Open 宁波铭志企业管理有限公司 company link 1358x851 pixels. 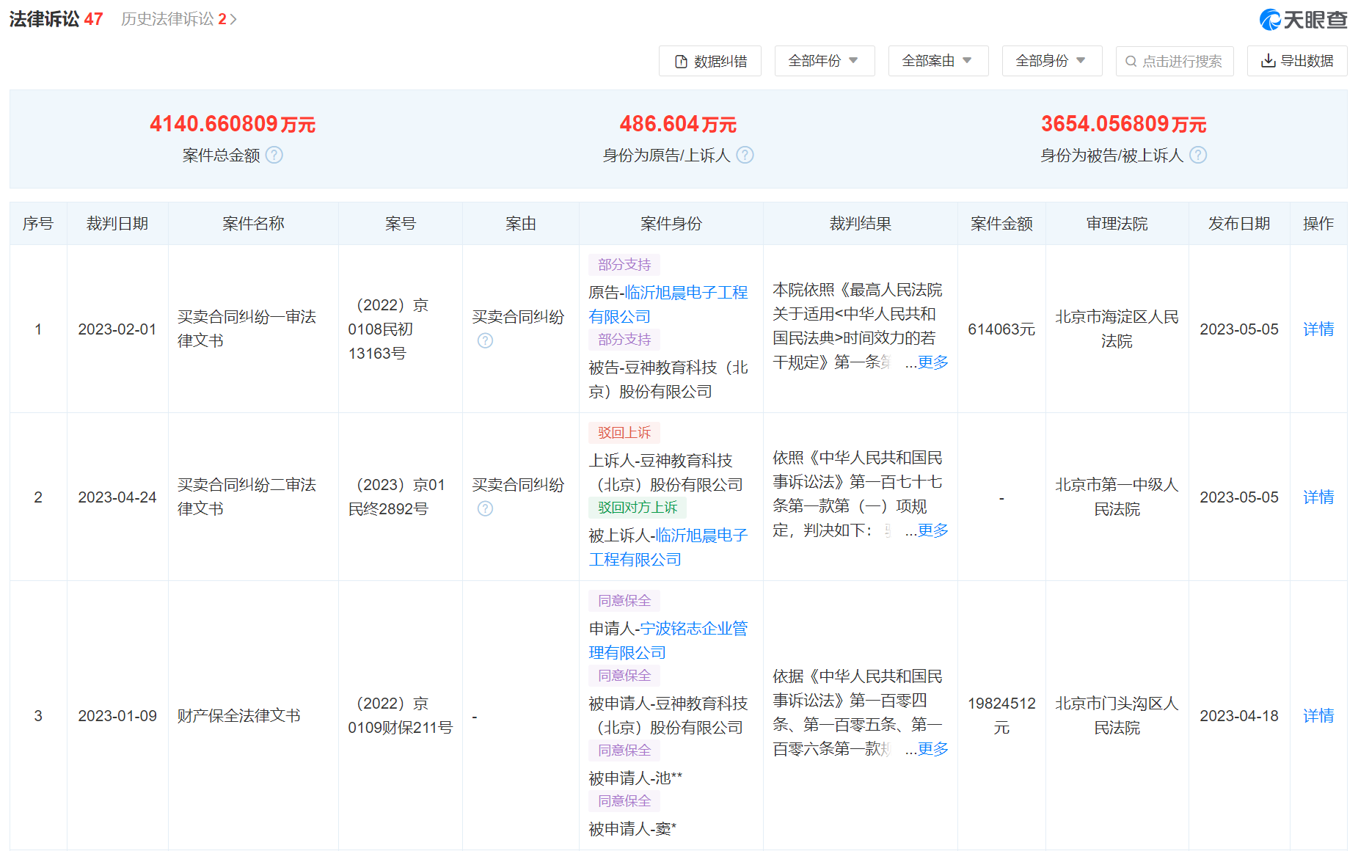[693, 629]
